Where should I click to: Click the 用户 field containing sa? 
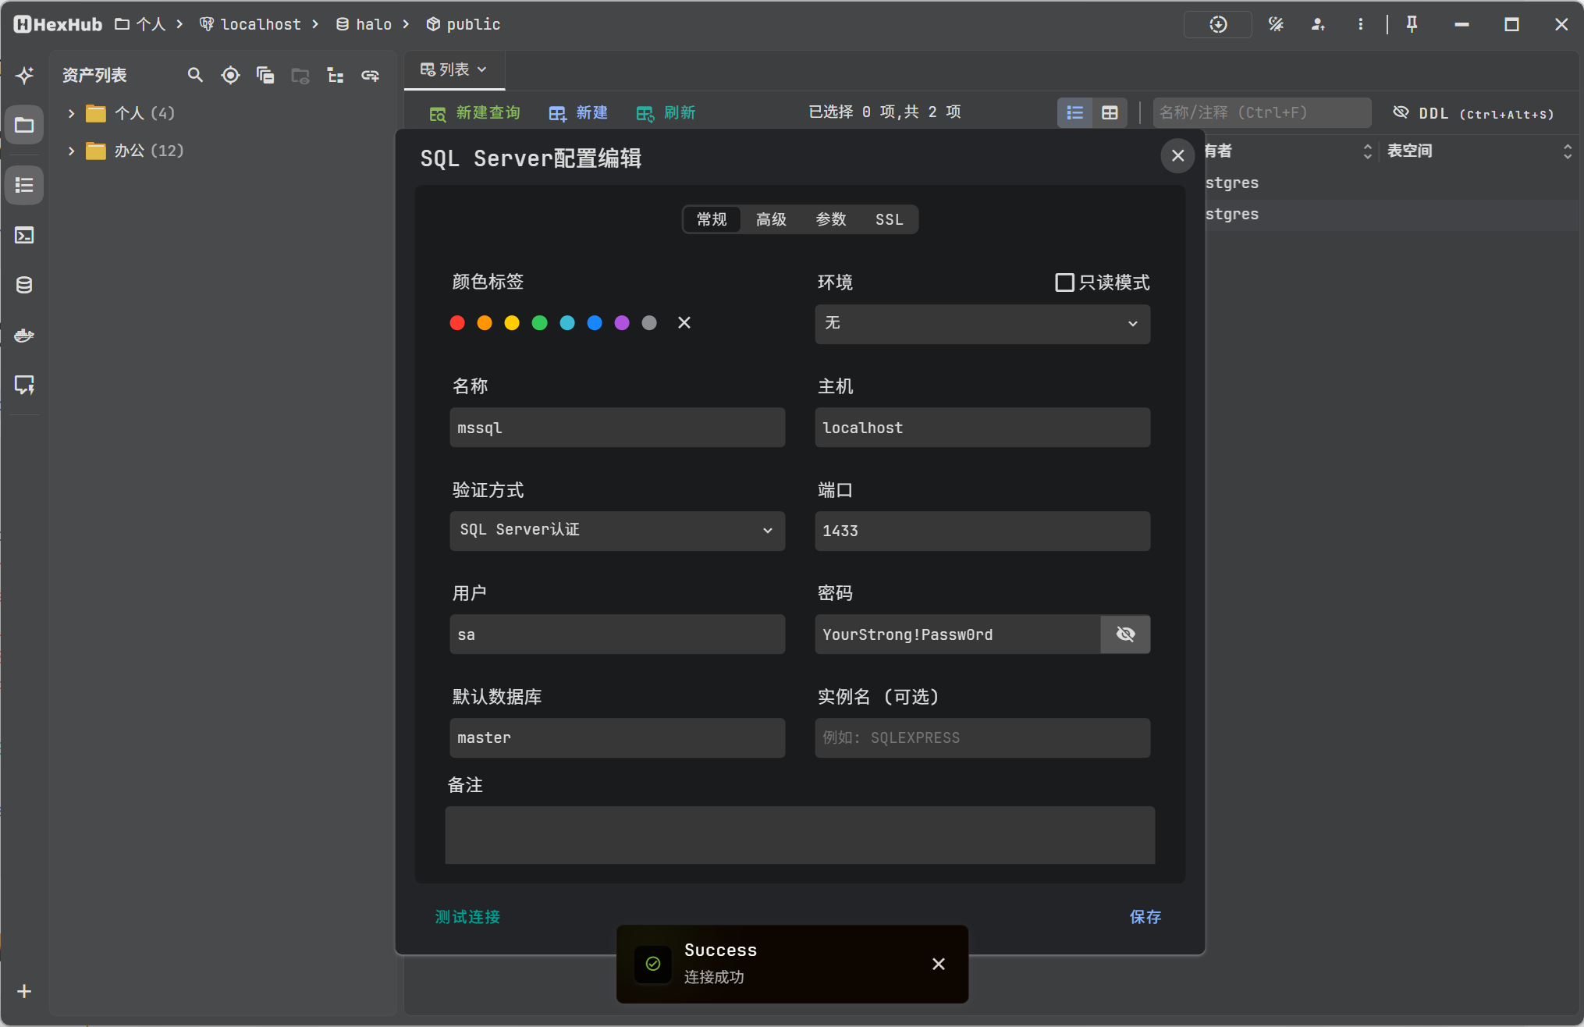(x=617, y=634)
